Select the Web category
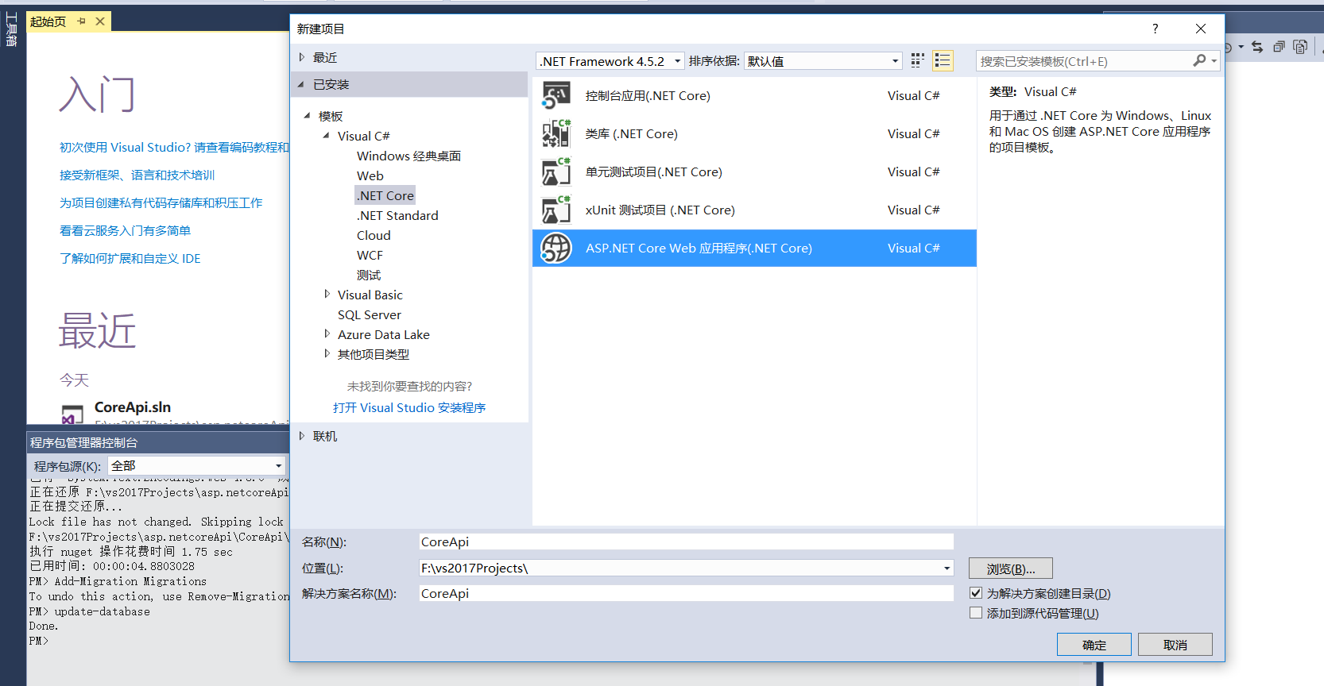 [370, 175]
